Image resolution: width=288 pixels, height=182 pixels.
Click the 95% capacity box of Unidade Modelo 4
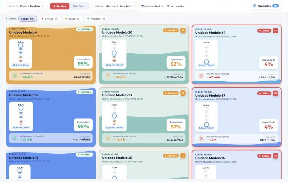coord(83,62)
